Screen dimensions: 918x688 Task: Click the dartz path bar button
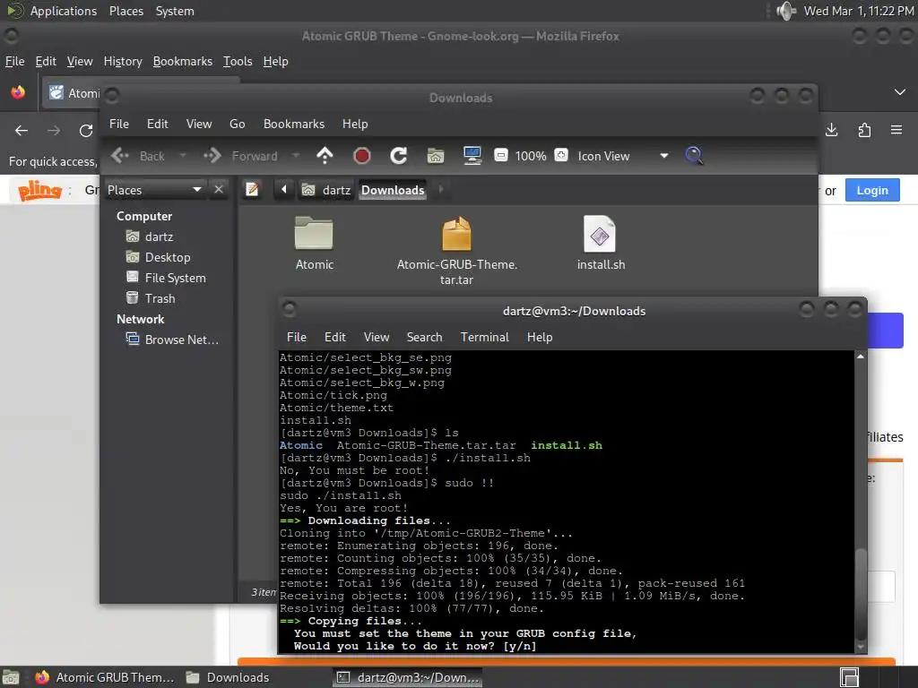pyautogui.click(x=326, y=190)
